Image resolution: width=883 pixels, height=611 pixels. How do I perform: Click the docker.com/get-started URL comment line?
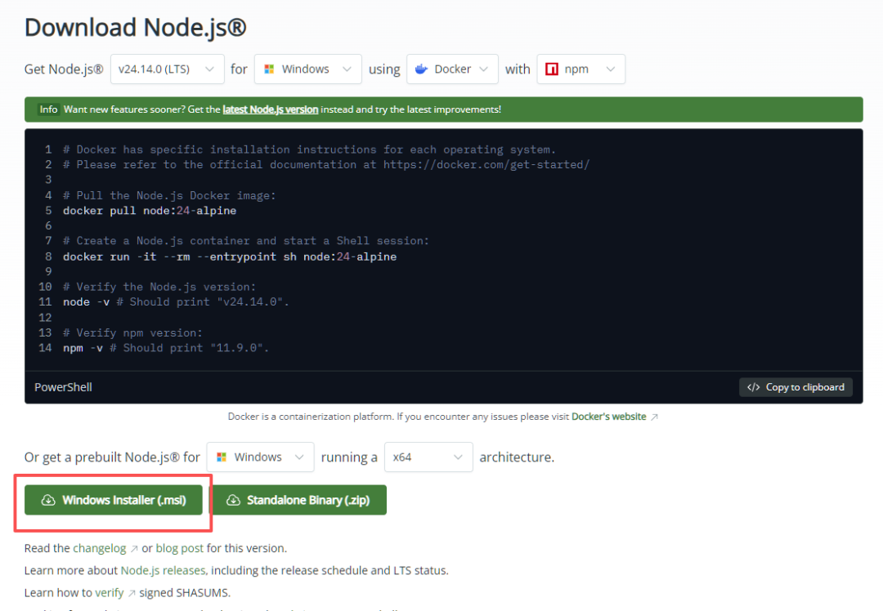pos(326,165)
